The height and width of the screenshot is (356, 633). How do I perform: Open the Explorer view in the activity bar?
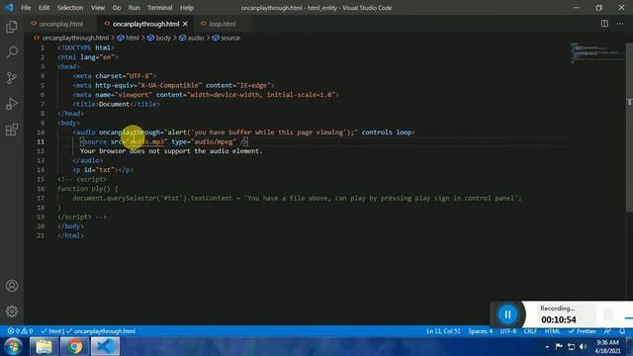point(12,27)
